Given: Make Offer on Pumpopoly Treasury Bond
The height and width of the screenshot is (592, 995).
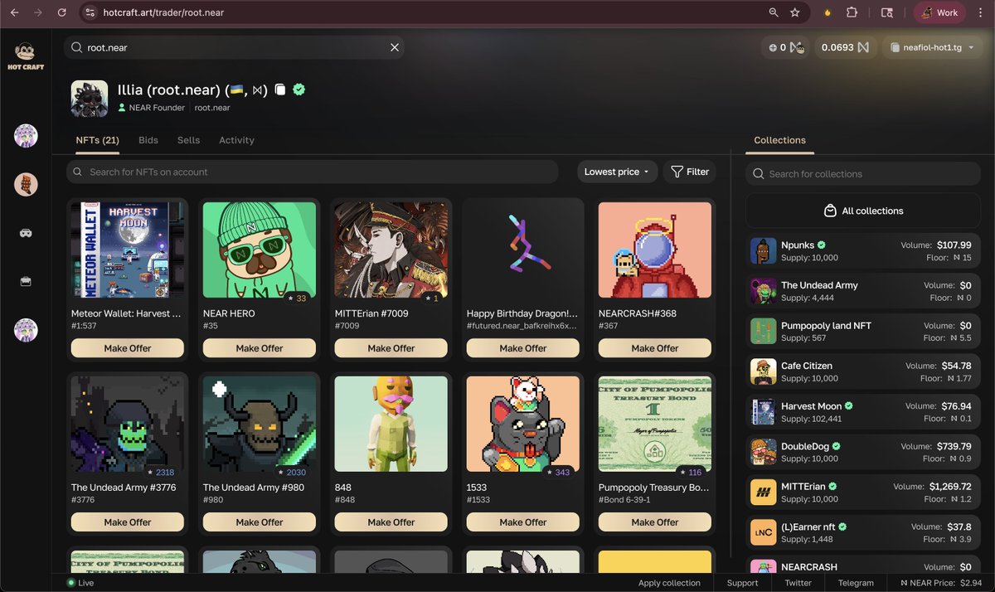Looking at the screenshot, I should coord(655,522).
